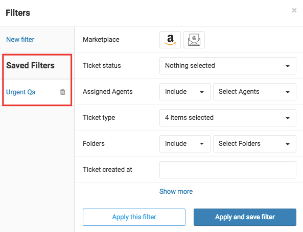The height and width of the screenshot is (232, 303).
Task: Open Folders Include dropdown
Action: coord(185,144)
